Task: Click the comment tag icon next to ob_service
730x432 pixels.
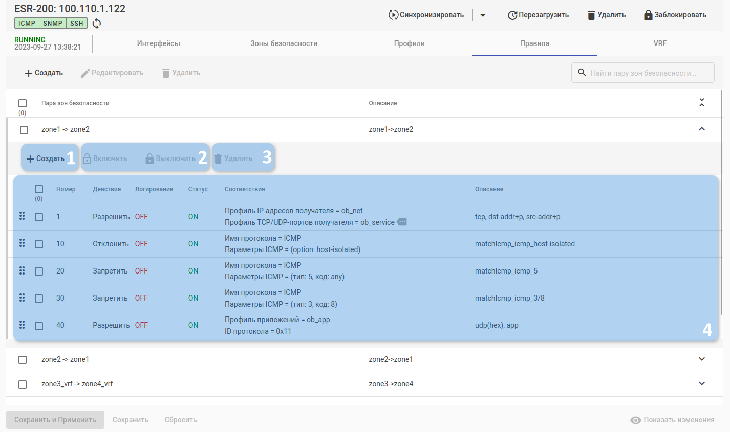Action: coord(402,222)
